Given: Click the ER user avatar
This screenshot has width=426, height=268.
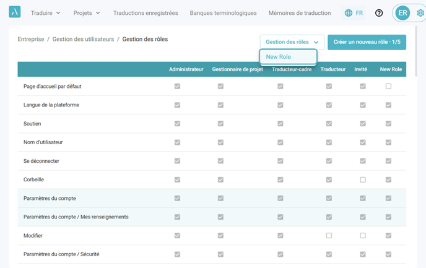Looking at the screenshot, I should click(402, 13).
